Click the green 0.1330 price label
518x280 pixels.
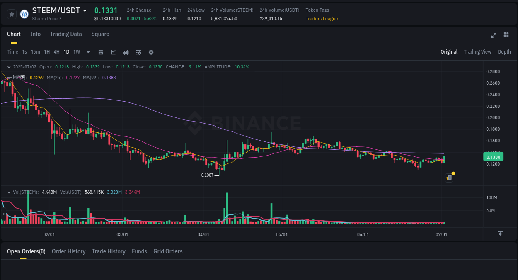tap(493, 157)
